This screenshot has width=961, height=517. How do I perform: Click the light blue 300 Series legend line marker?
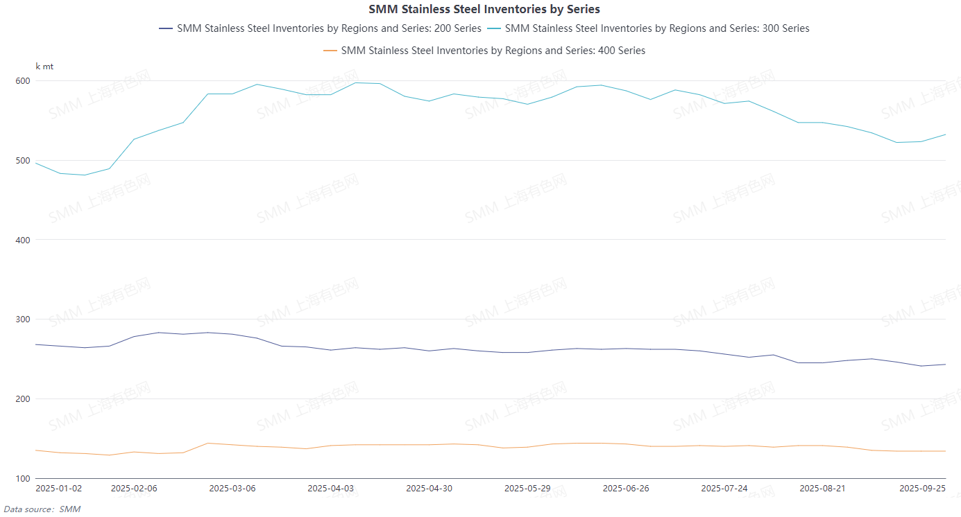(x=495, y=28)
